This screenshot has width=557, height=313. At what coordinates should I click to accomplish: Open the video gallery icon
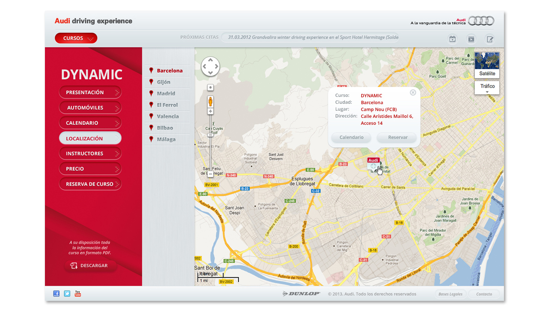click(471, 39)
